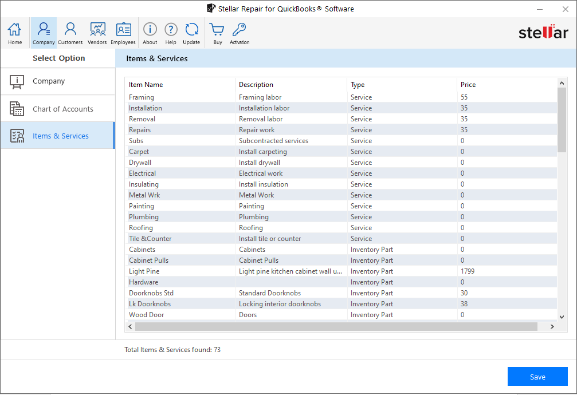Open the Home toolbar icon
The image size is (577, 395).
(x=15, y=33)
